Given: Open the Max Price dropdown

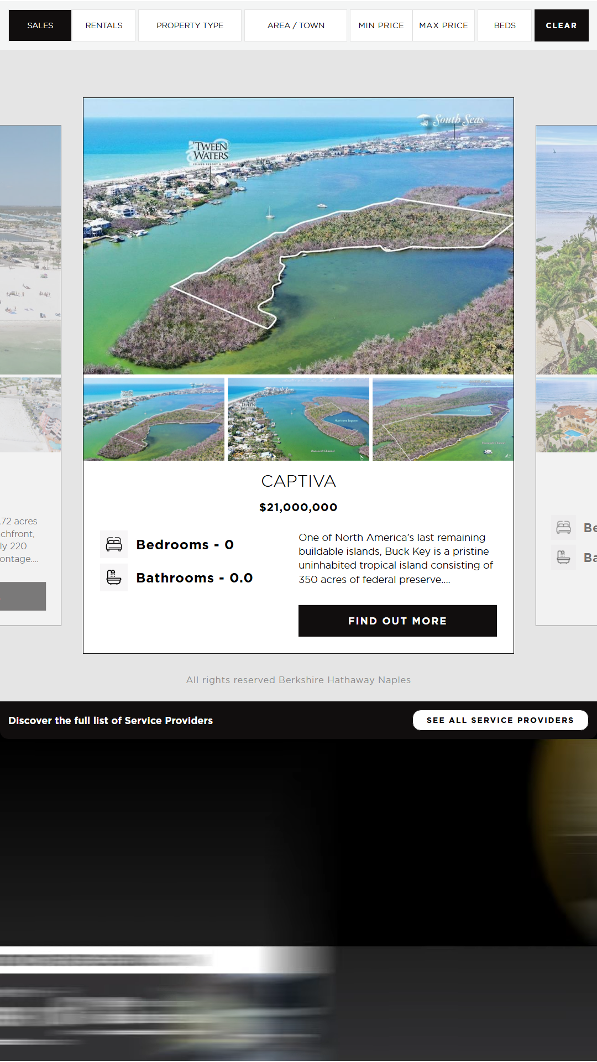Looking at the screenshot, I should click(443, 25).
